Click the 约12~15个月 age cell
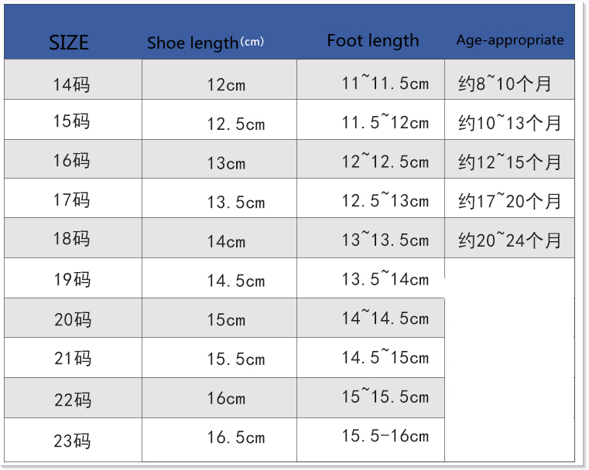 point(509,162)
